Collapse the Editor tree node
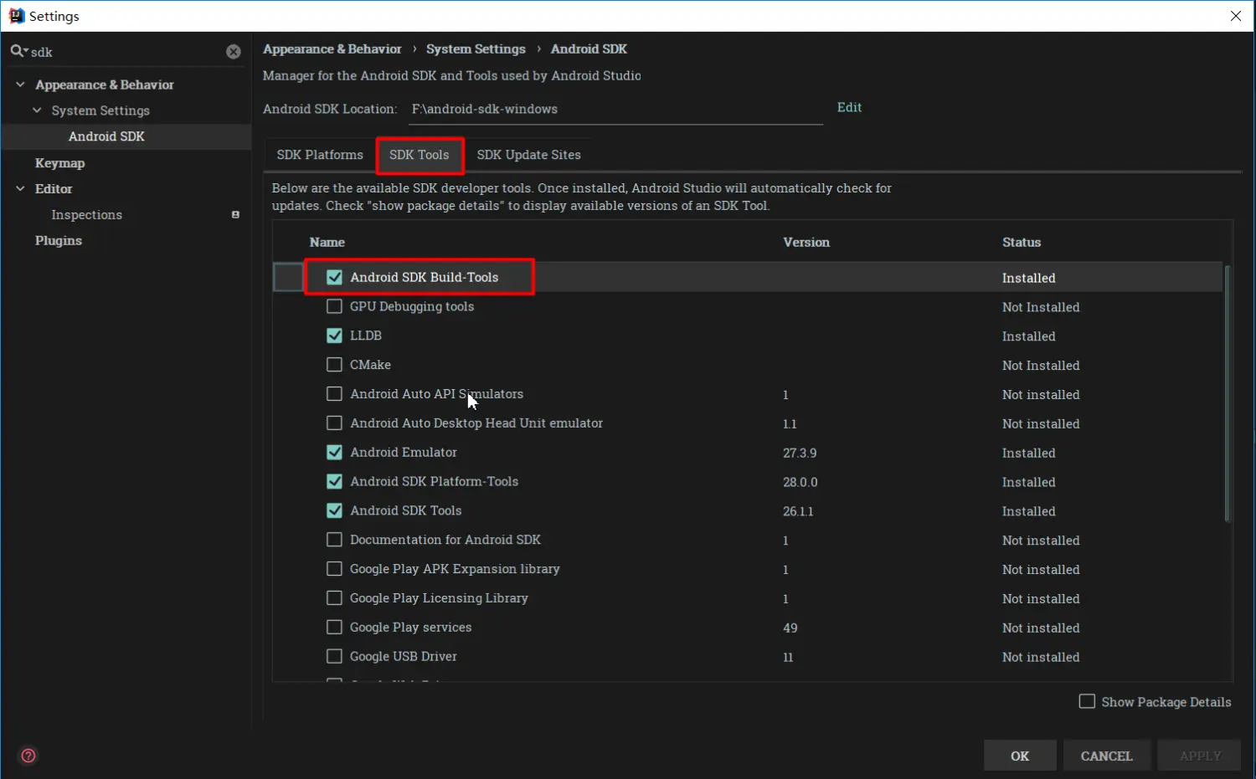 pos(20,189)
